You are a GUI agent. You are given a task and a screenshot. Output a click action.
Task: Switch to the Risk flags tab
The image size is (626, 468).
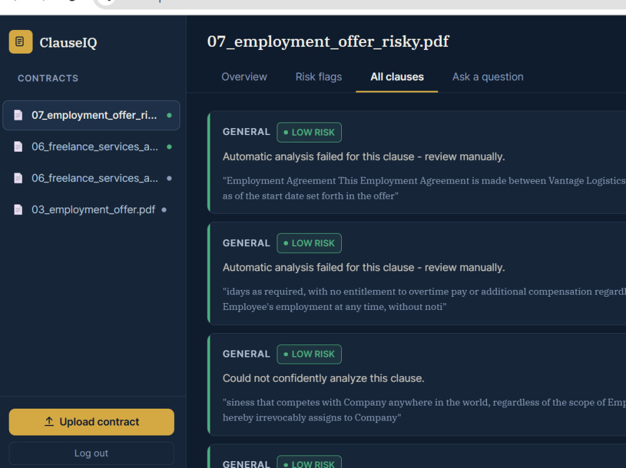point(319,77)
